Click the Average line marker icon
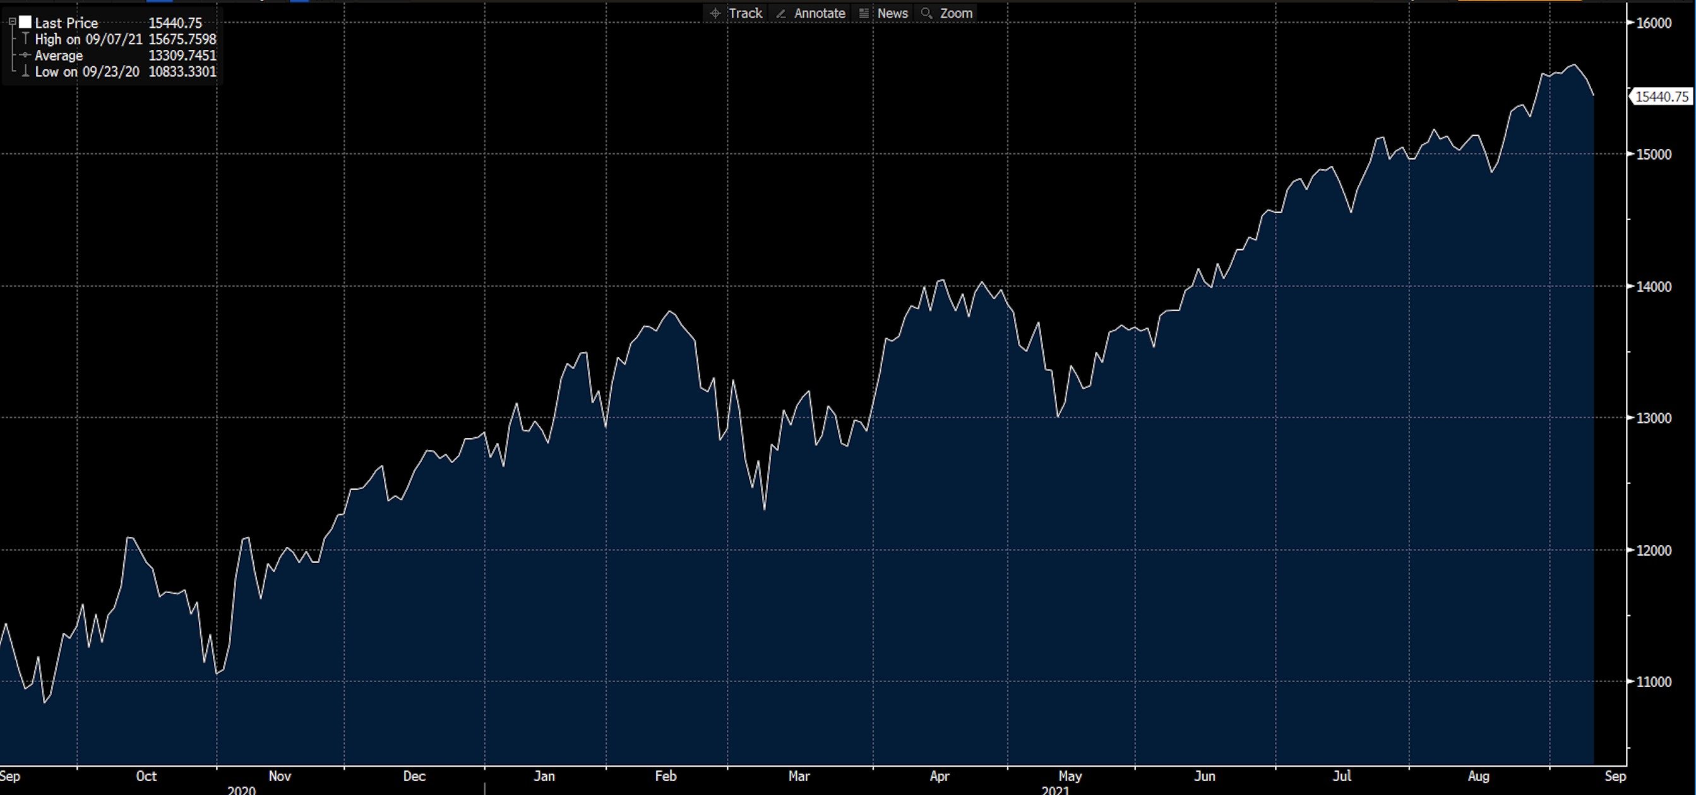 pos(26,56)
